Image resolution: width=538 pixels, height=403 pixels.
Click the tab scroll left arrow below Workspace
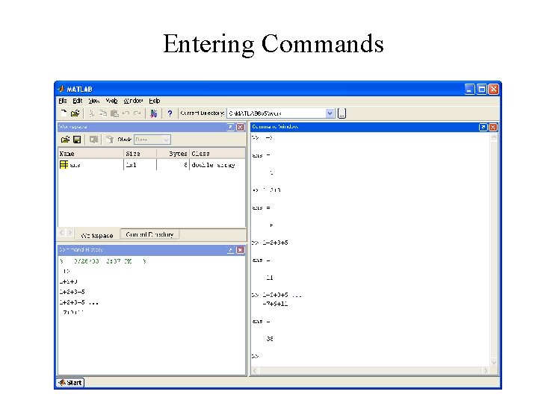62,232
